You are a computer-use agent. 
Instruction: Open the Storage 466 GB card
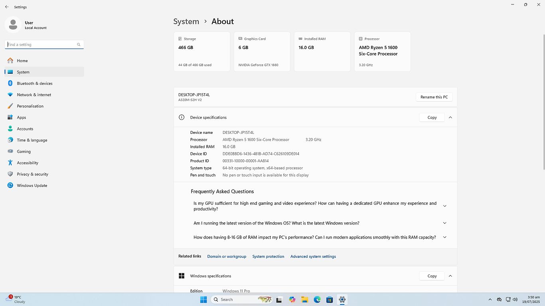click(202, 52)
